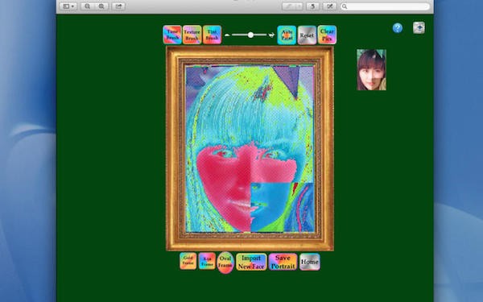This screenshot has height=302, width=483.
Task: Click the metallic Reset button
Action: pos(307,35)
